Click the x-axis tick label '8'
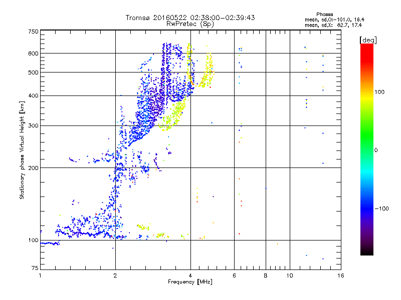Screen dimensions: 401x300 tap(266, 275)
